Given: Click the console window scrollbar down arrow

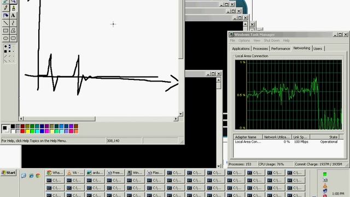Looking at the screenshot, I should 219,166.
